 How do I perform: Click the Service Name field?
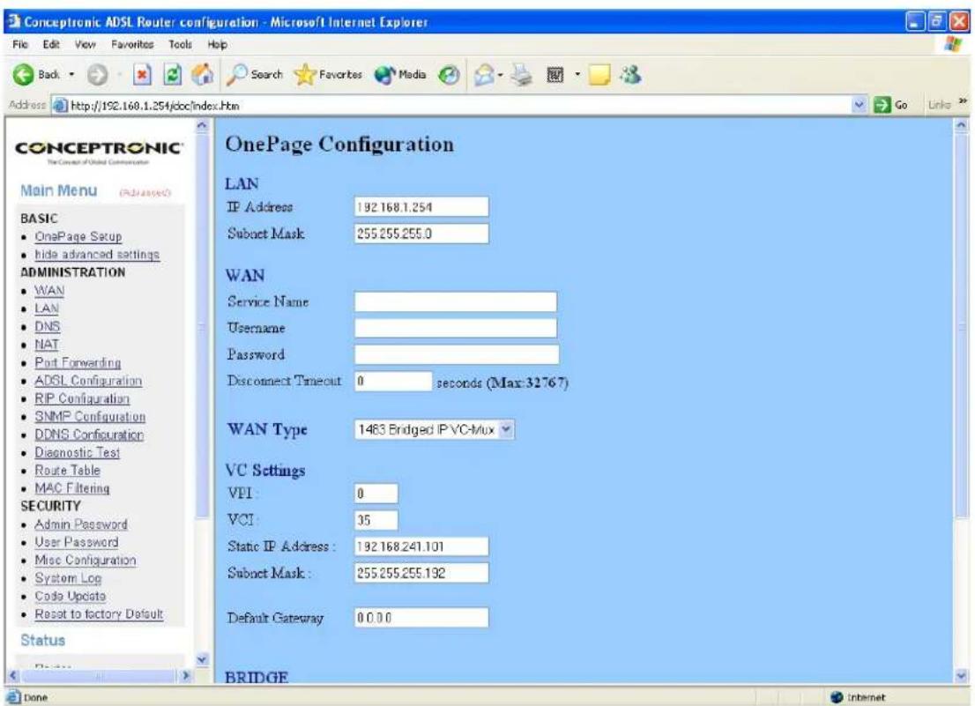[456, 301]
